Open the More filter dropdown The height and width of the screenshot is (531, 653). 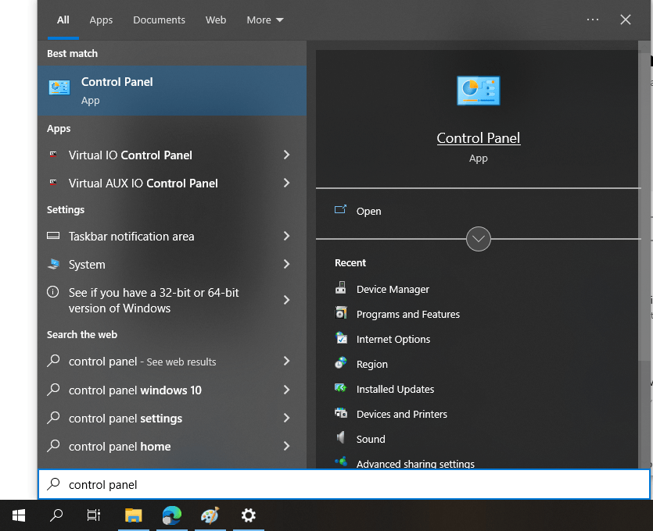[x=265, y=20]
